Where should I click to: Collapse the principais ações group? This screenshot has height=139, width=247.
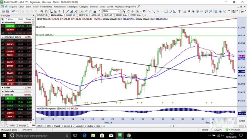point(3,37)
